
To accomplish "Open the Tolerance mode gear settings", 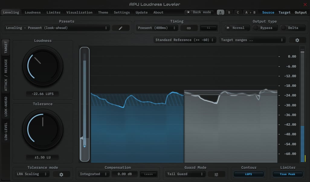I will (x=61, y=174).
